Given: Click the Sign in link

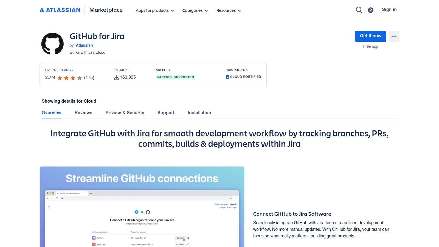Looking at the screenshot, I should 389,10.
